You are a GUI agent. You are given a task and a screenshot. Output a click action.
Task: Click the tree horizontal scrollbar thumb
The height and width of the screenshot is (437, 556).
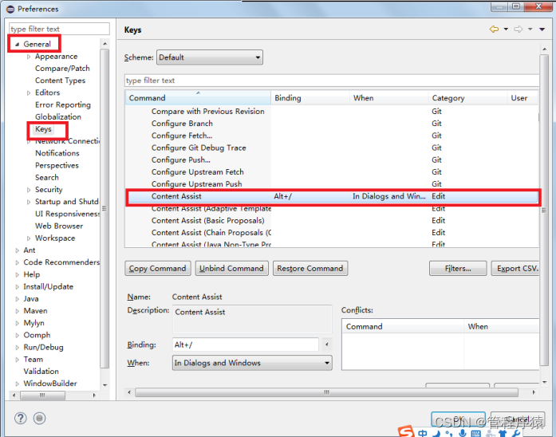tap(42, 396)
